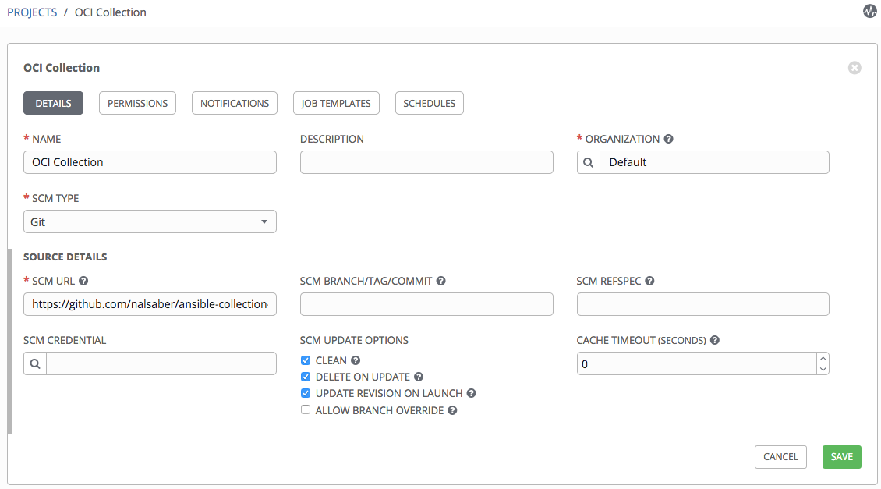Go back to the Projects list breadcrumb
The image size is (881, 489).
click(x=32, y=12)
